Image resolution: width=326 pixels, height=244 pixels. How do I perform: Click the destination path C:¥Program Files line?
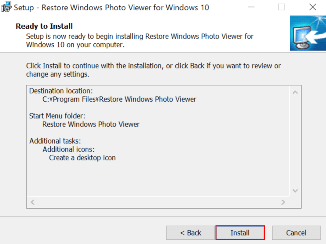119,99
